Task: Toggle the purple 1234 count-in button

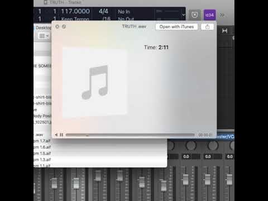Action: click(210, 15)
